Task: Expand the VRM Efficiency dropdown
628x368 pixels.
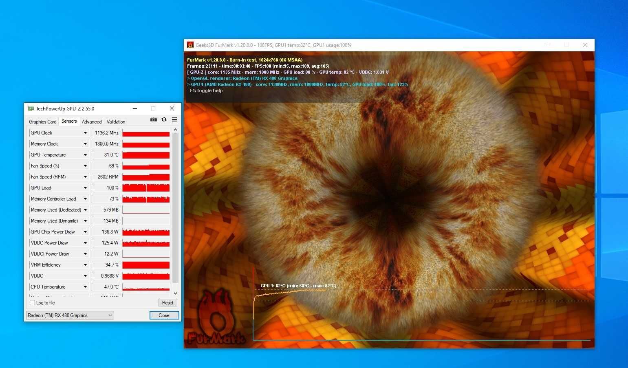Action: [x=85, y=265]
